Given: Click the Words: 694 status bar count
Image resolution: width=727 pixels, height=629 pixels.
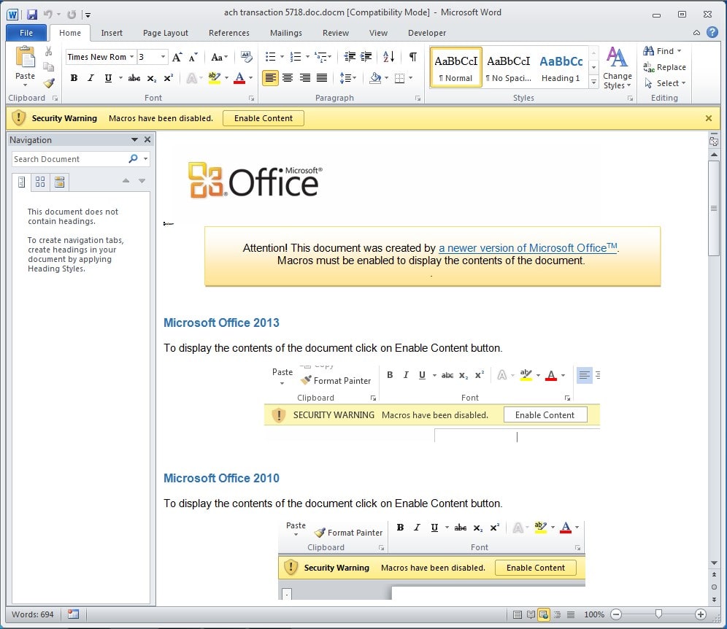Looking at the screenshot, I should (x=32, y=614).
